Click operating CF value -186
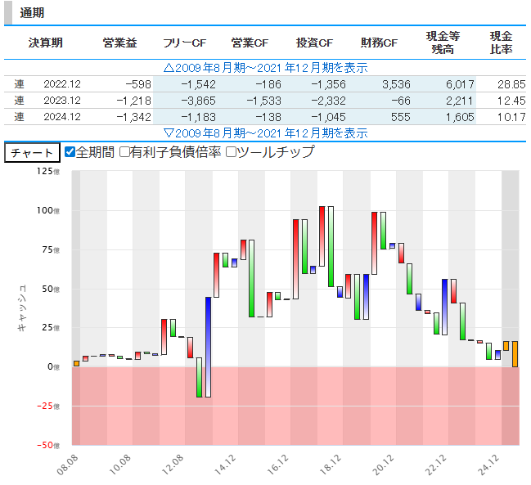Screen dimensions: 531x485 pyautogui.click(x=268, y=84)
